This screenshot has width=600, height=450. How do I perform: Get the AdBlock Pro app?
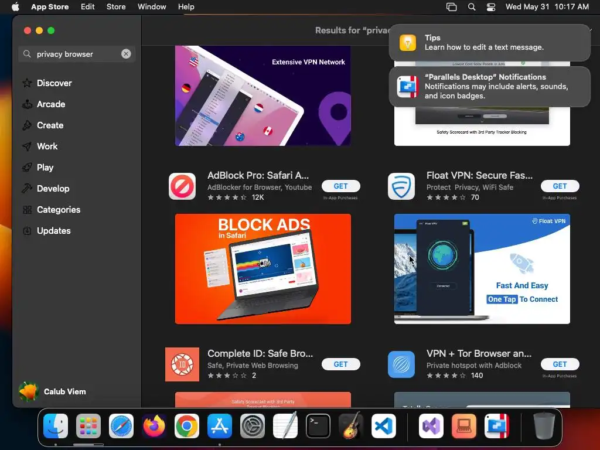[x=340, y=186]
